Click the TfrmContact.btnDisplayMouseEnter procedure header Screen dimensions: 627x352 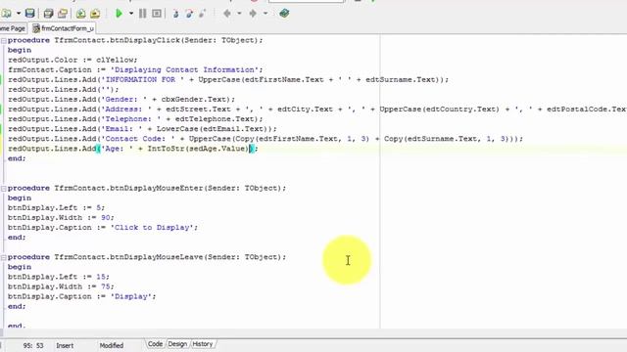(147, 188)
